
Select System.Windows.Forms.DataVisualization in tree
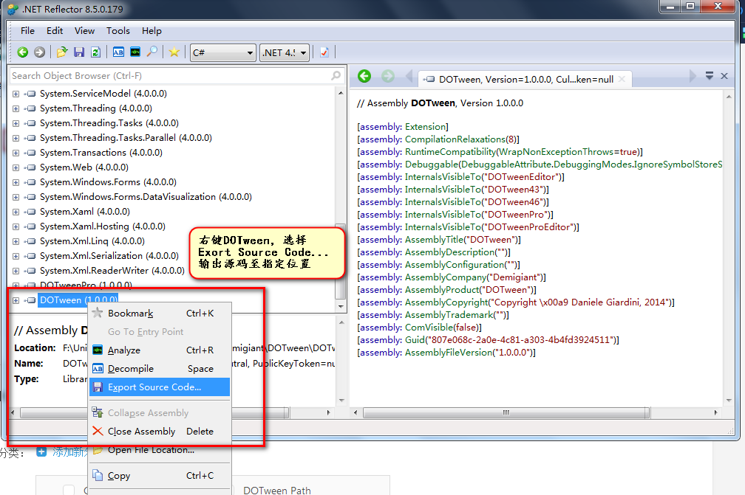[x=146, y=197]
